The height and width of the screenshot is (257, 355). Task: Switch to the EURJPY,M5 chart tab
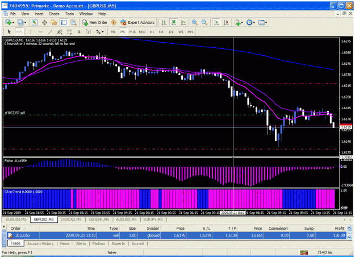(x=153, y=219)
